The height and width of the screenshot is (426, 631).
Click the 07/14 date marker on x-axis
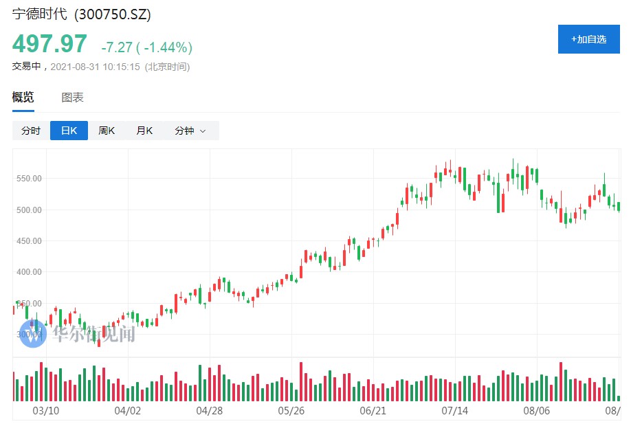(x=454, y=411)
